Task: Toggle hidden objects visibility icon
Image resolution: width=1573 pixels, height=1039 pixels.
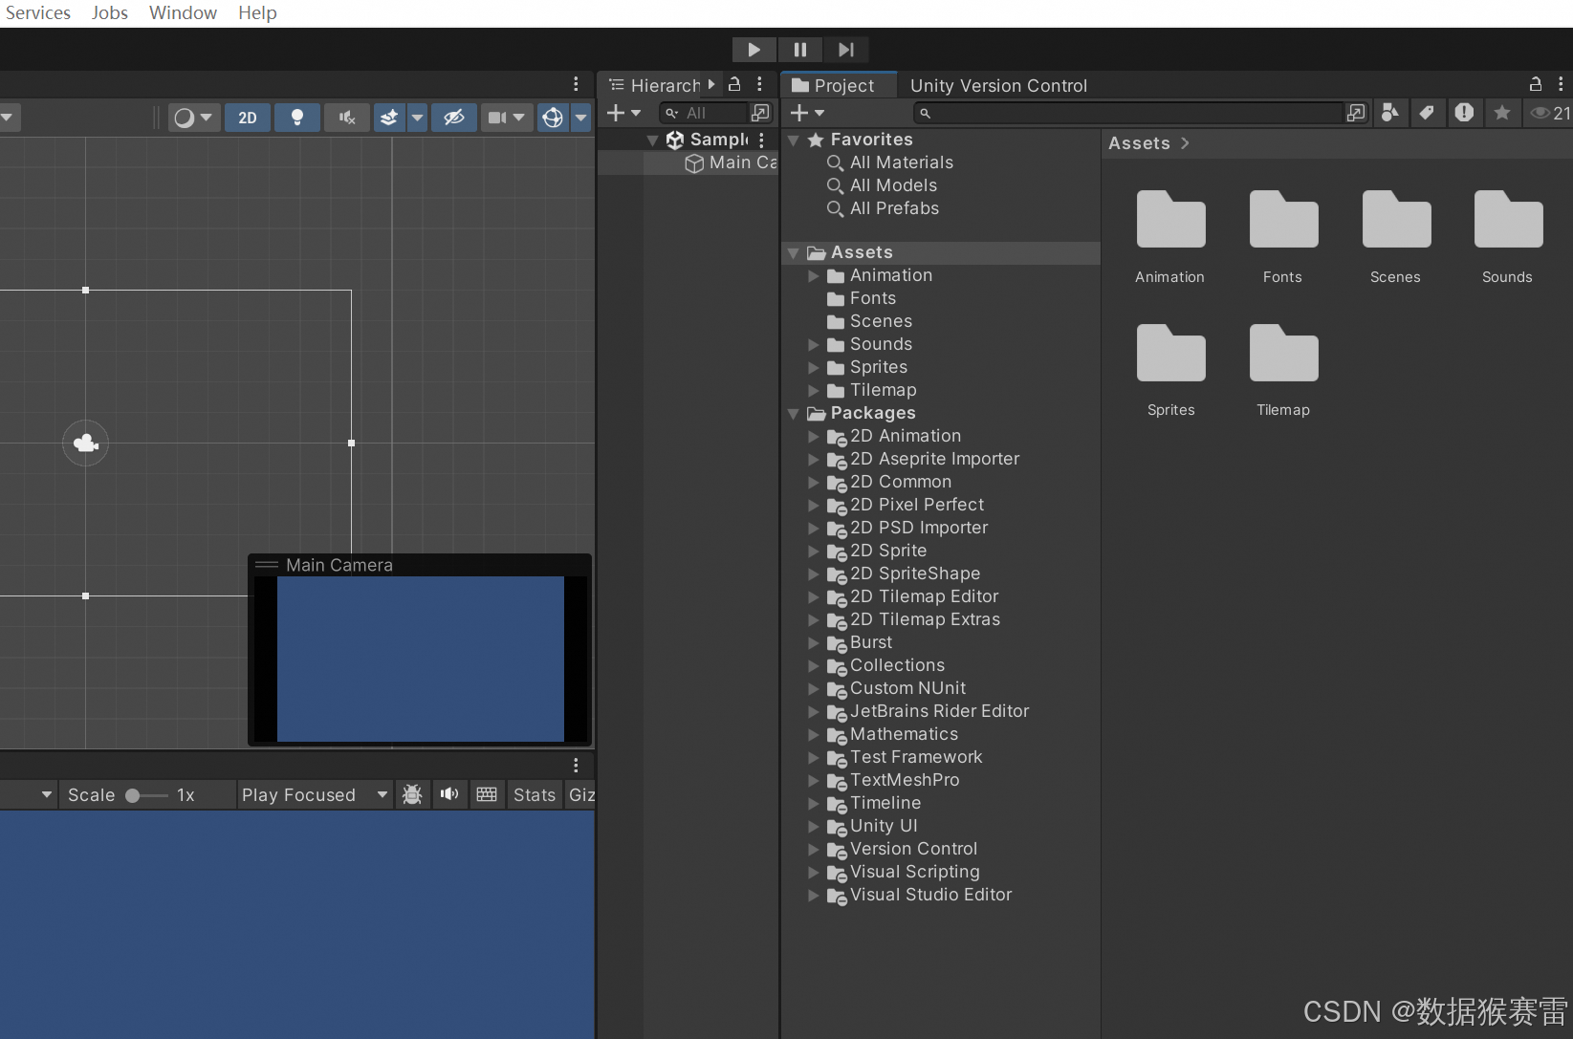Action: click(454, 118)
